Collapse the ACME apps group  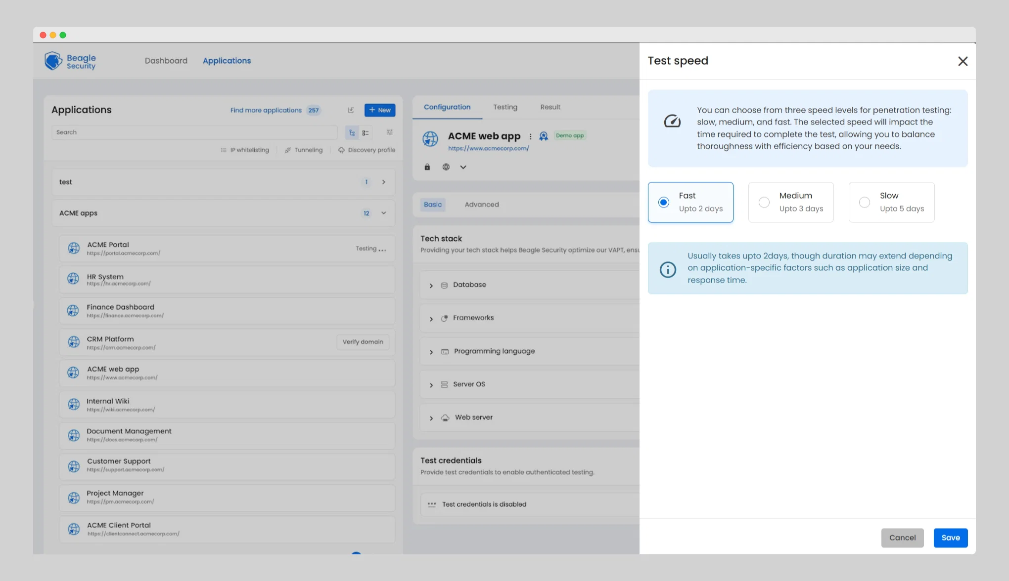pyautogui.click(x=383, y=213)
